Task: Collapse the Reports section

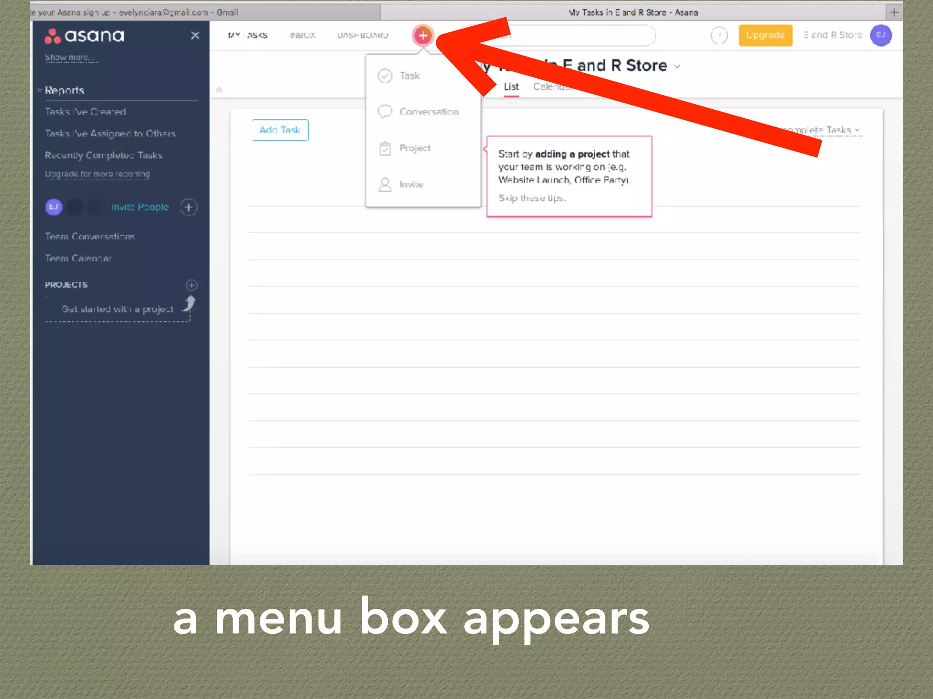Action: (40, 90)
